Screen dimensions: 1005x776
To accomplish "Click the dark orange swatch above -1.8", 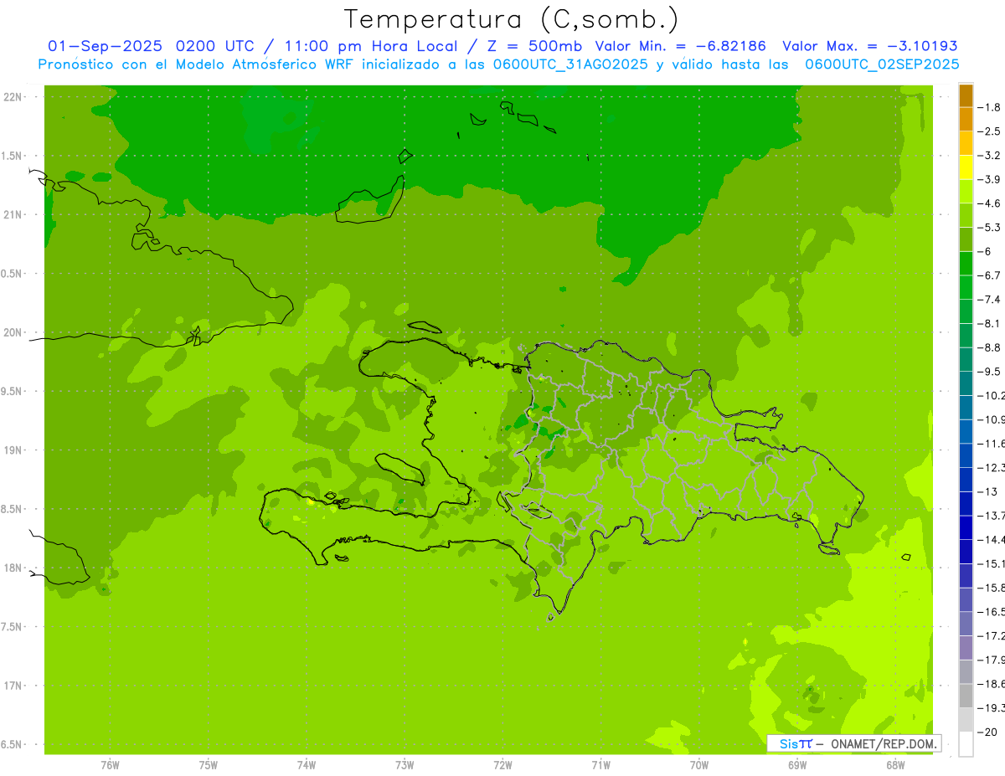I will point(966,95).
